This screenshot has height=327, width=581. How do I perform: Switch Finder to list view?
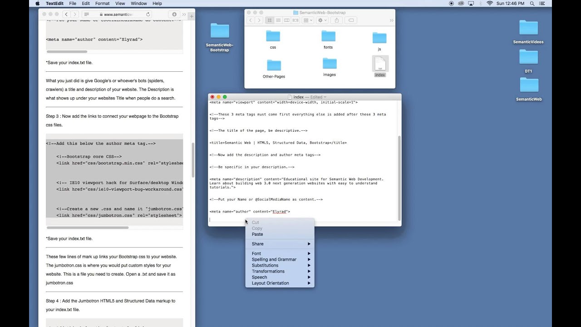click(278, 20)
